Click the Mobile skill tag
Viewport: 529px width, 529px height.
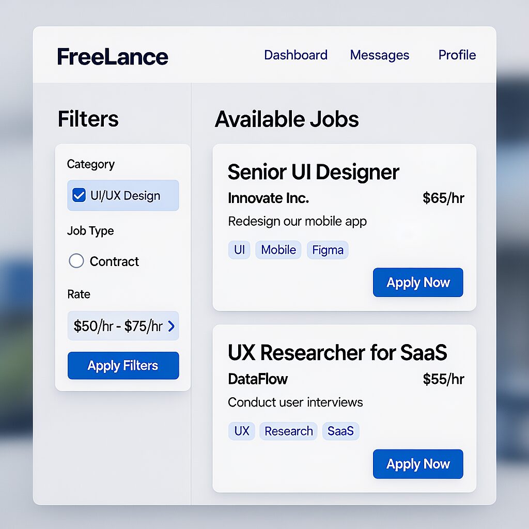[x=278, y=250]
